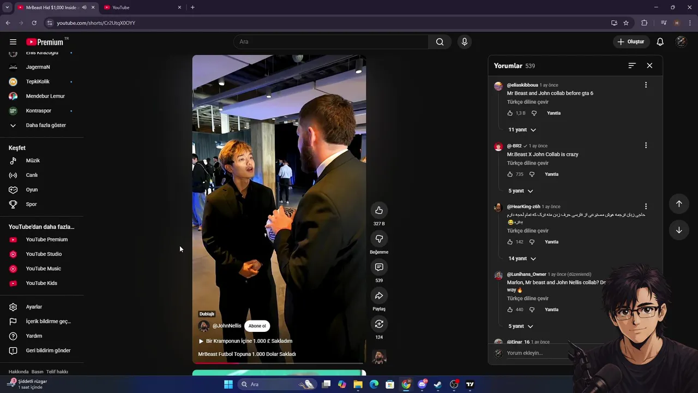Screen dimensions: 698x393
Task: Open the browser tab search dropdown
Action: coord(7,8)
